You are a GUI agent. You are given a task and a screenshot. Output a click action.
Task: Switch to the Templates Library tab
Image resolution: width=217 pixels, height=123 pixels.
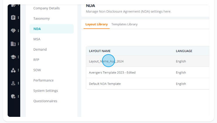coord(124,24)
